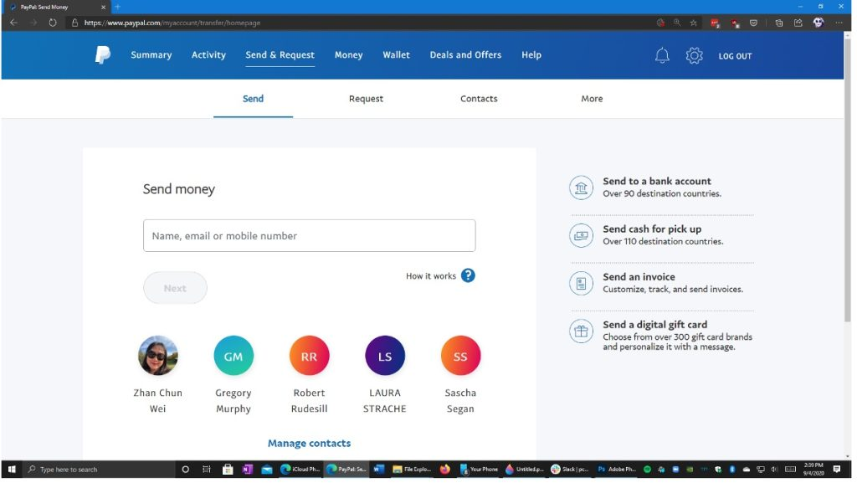The width and height of the screenshot is (857, 483).
Task: Open the Pocket extension icon
Action: [x=754, y=23]
